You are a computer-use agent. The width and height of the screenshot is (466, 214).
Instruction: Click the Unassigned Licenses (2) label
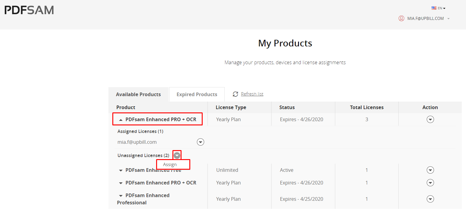(x=143, y=156)
